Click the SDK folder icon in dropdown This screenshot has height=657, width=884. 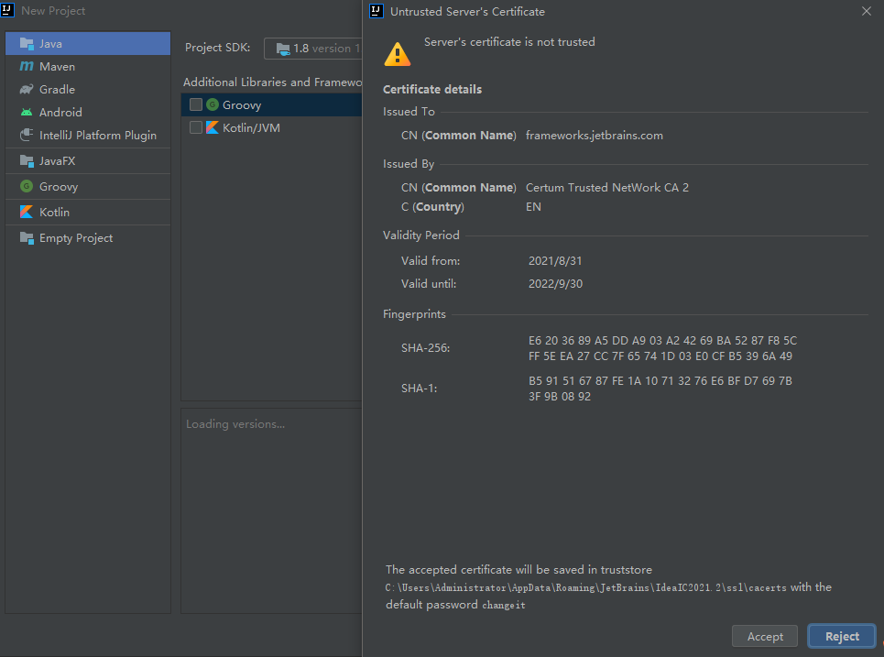tap(283, 49)
